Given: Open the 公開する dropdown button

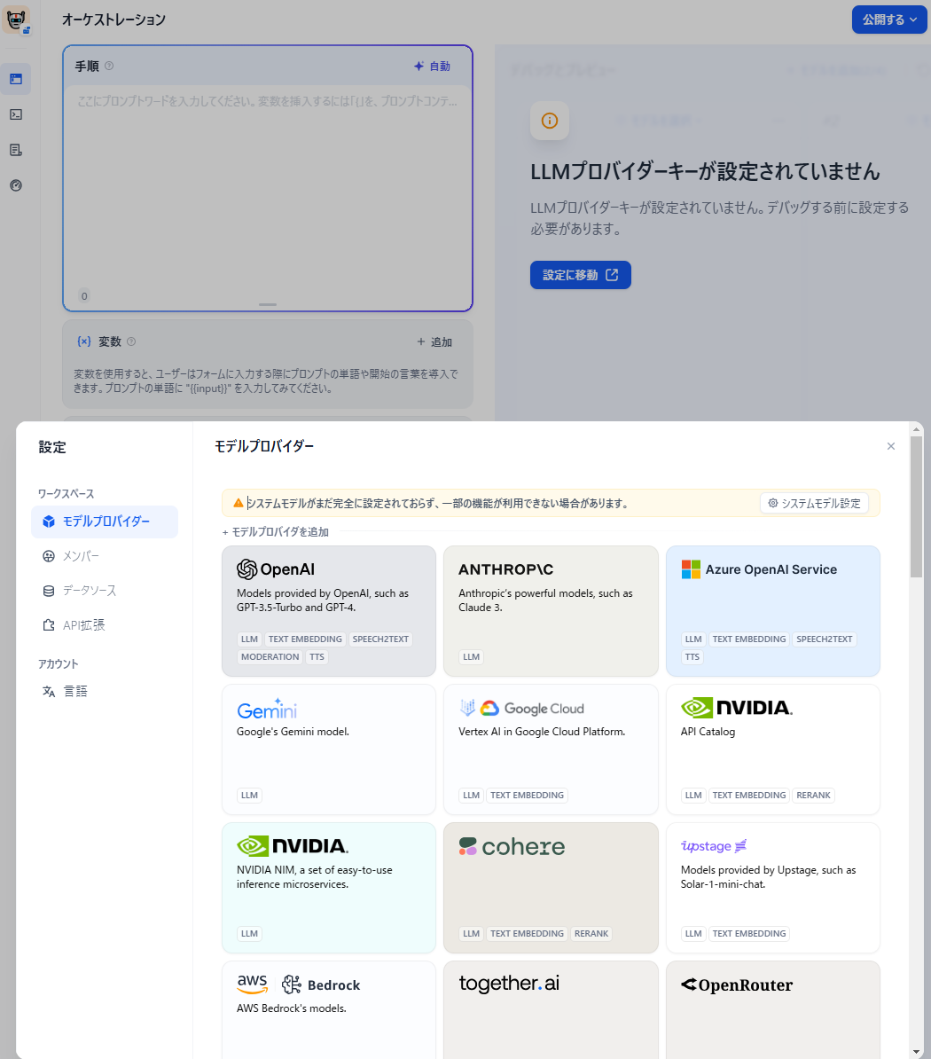Looking at the screenshot, I should click(x=889, y=20).
